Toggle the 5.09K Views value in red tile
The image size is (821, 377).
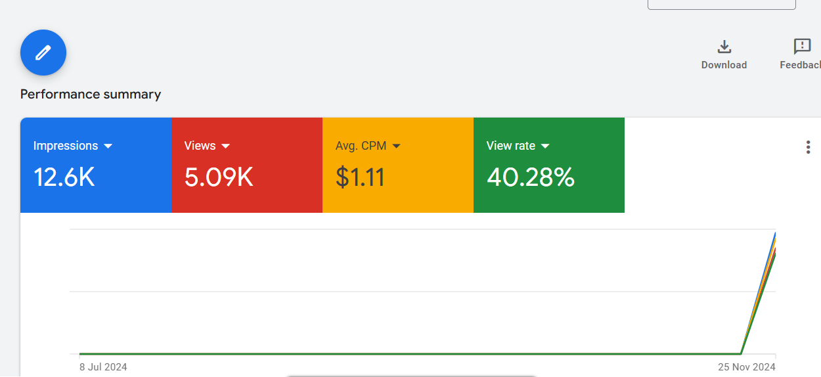coord(219,177)
